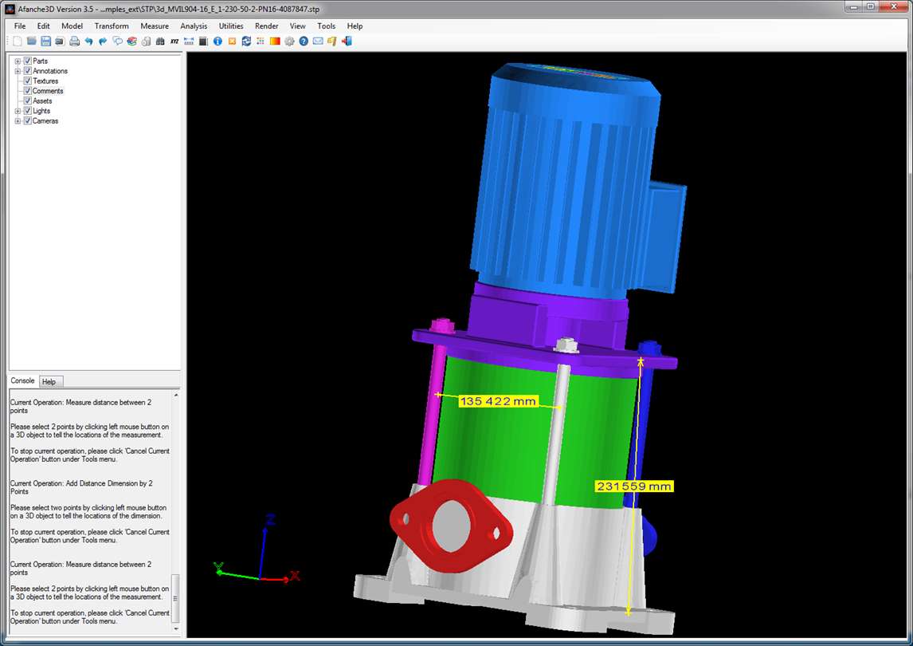Expand the Annotations tree node
The image size is (913, 646).
pos(18,70)
